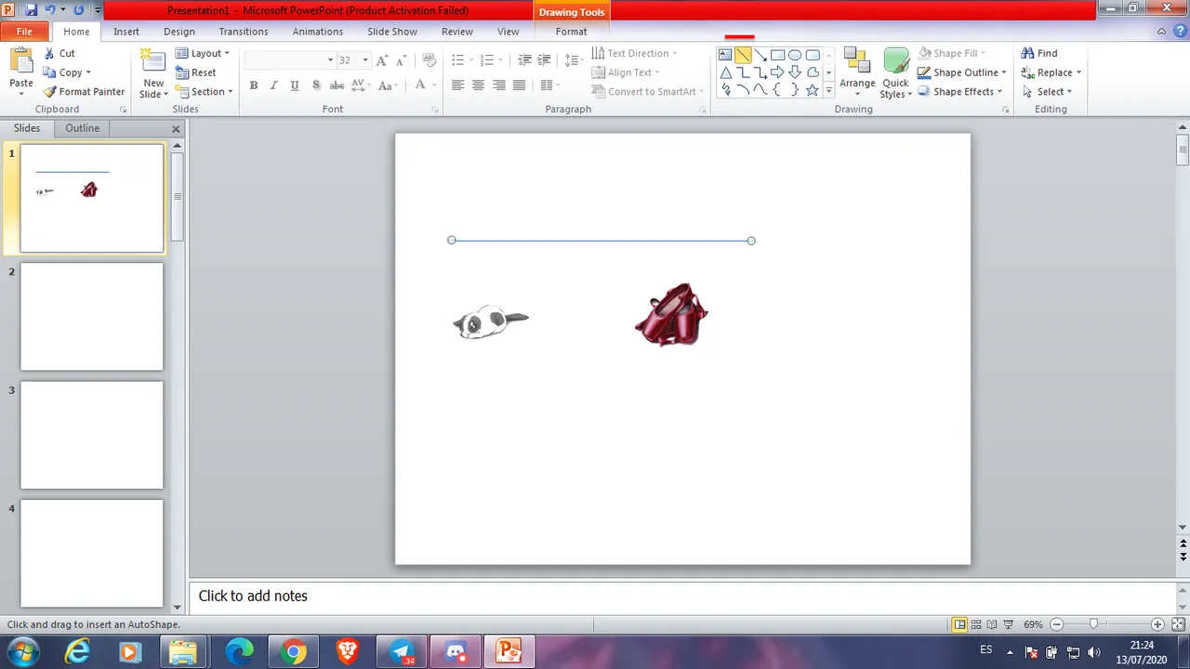
Task: Go to the Transitions tab
Action: [x=244, y=32]
